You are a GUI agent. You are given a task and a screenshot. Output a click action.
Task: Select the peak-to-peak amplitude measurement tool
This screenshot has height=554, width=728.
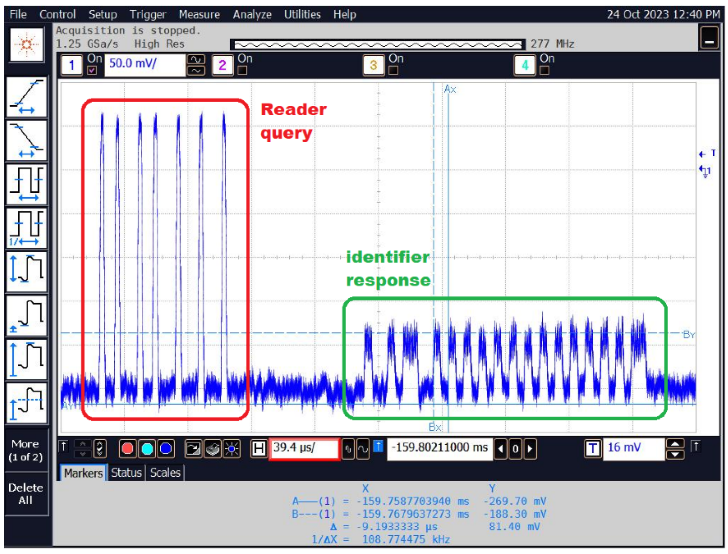pos(26,272)
